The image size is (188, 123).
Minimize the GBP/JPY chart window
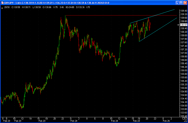[177, 3]
